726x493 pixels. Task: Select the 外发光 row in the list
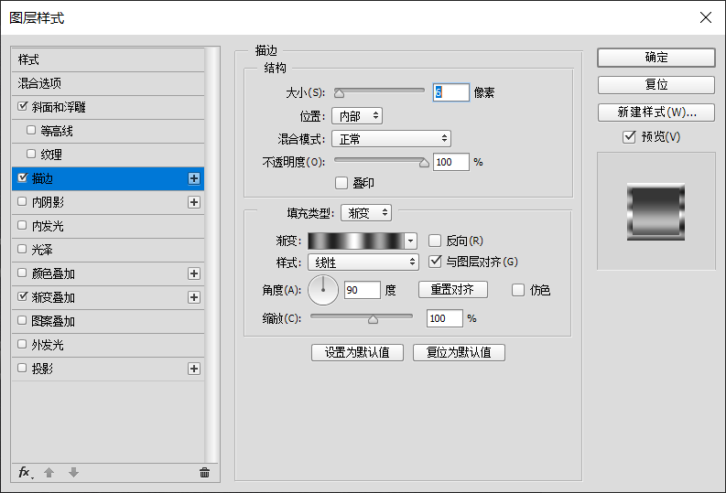[108, 345]
